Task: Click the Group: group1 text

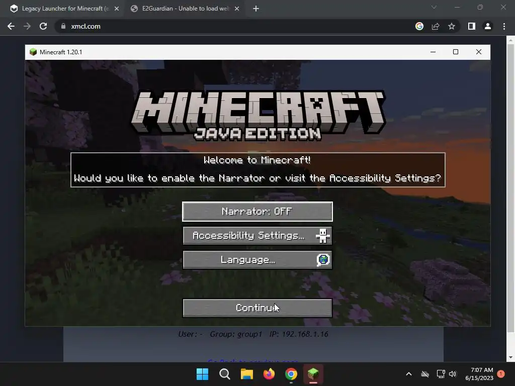Action: pos(236,334)
